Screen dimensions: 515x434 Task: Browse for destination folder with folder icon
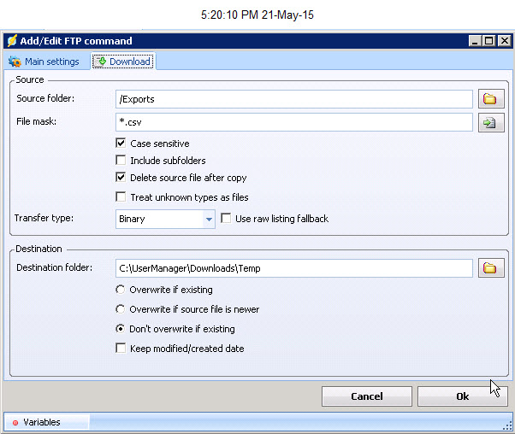coord(490,268)
